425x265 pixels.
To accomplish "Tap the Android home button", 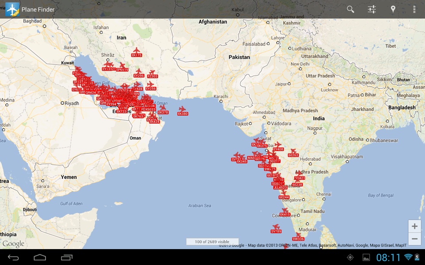I will point(40,257).
